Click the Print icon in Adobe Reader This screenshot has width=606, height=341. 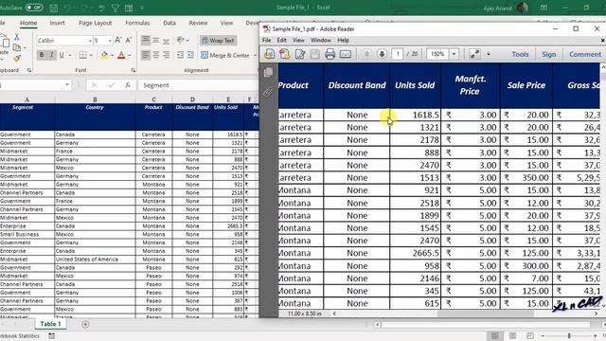click(330, 54)
